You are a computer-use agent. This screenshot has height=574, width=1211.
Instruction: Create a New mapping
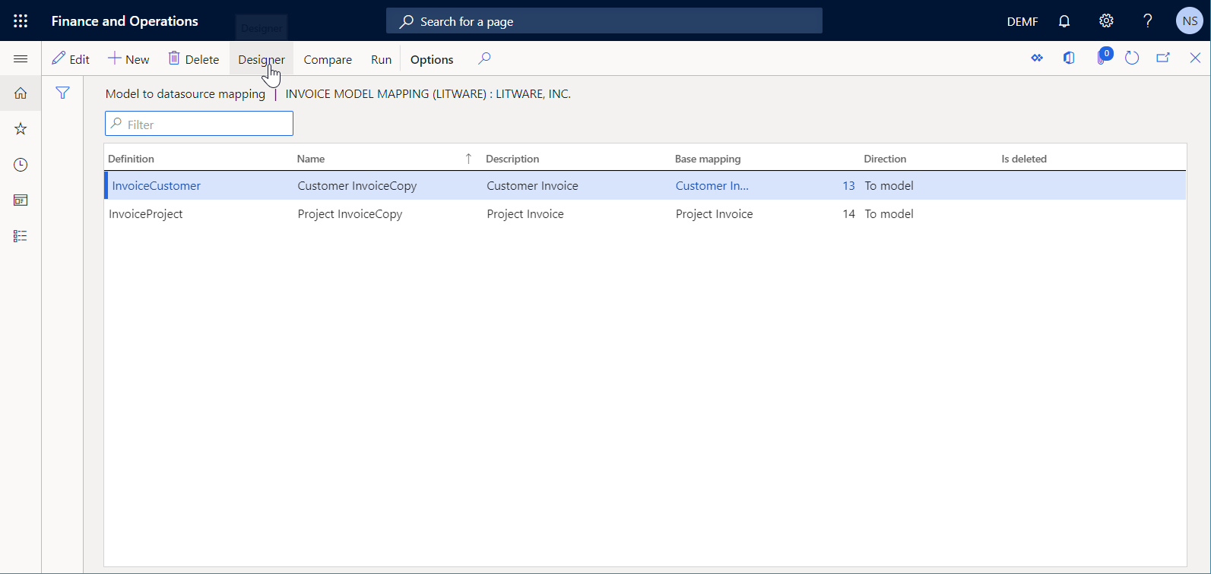tap(128, 59)
